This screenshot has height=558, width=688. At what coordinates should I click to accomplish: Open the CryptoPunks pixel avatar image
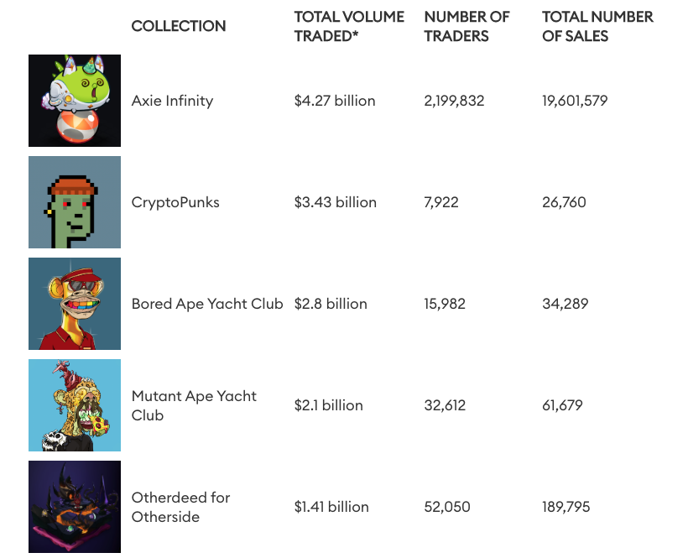75,202
